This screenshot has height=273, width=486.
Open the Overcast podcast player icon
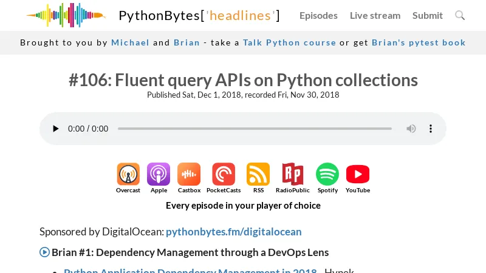click(x=128, y=174)
